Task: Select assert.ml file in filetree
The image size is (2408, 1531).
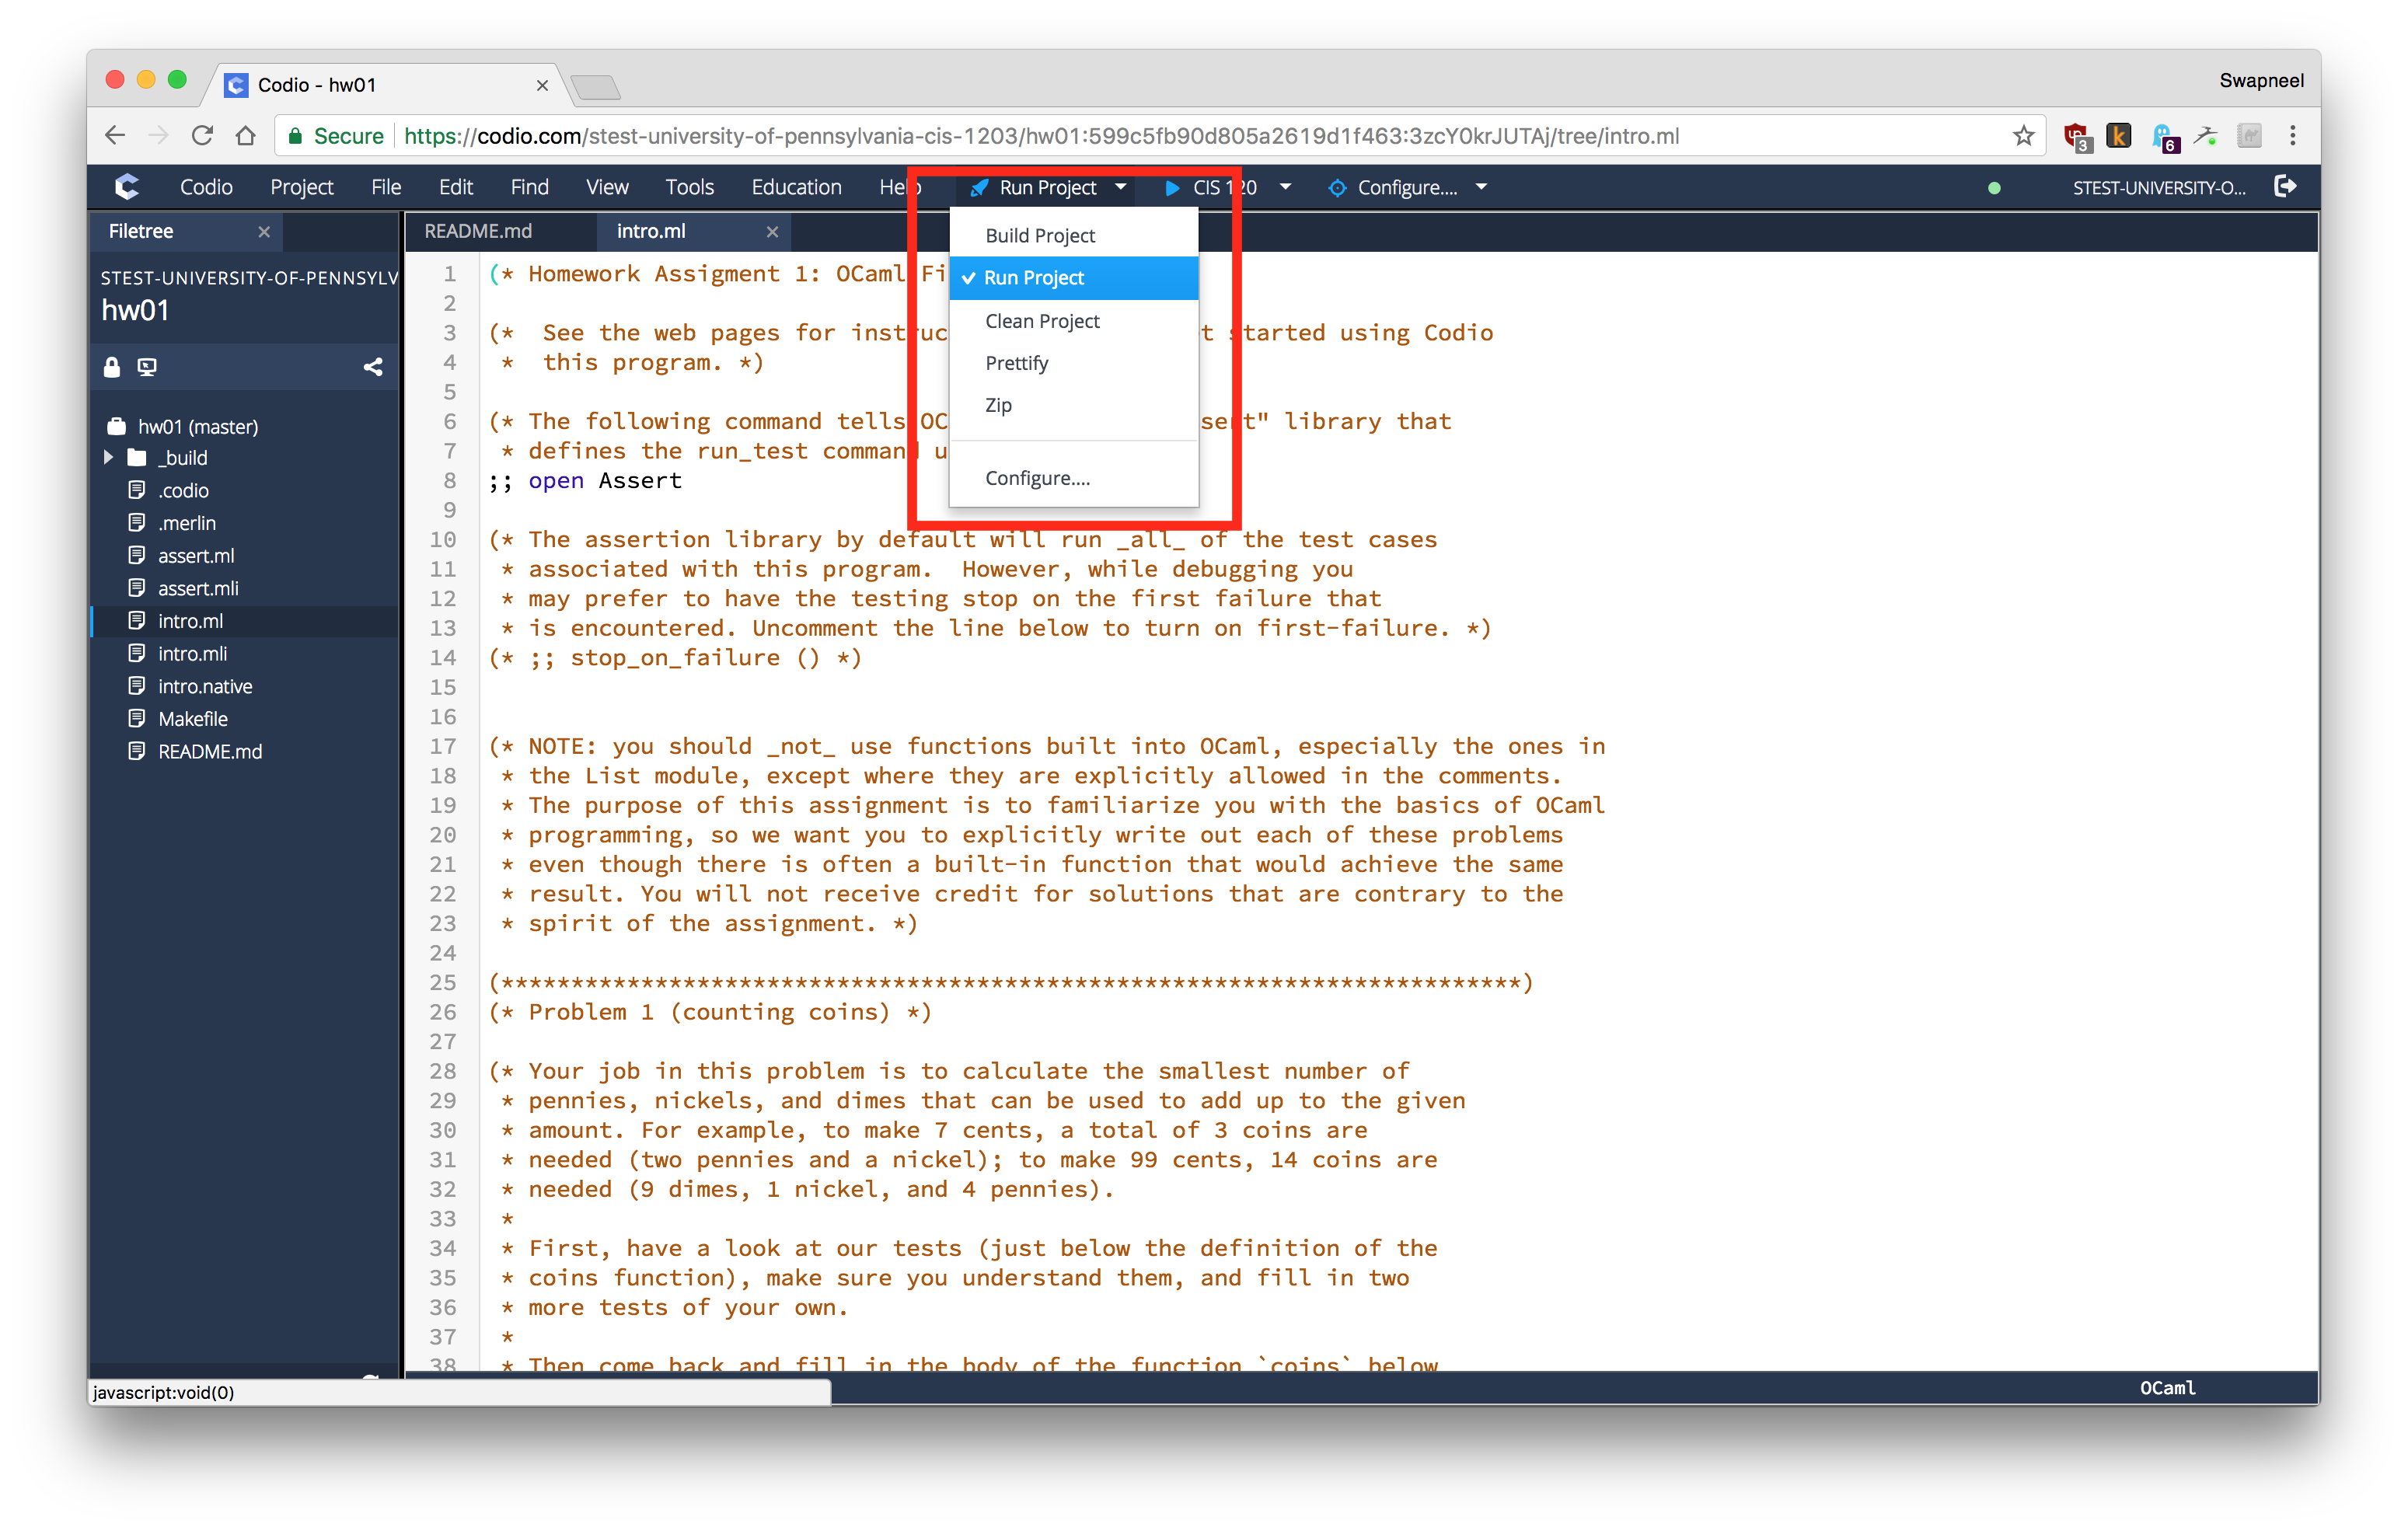Action: [x=197, y=556]
